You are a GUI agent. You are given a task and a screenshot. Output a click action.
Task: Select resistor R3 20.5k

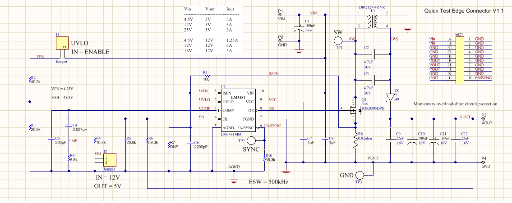point(30,127)
